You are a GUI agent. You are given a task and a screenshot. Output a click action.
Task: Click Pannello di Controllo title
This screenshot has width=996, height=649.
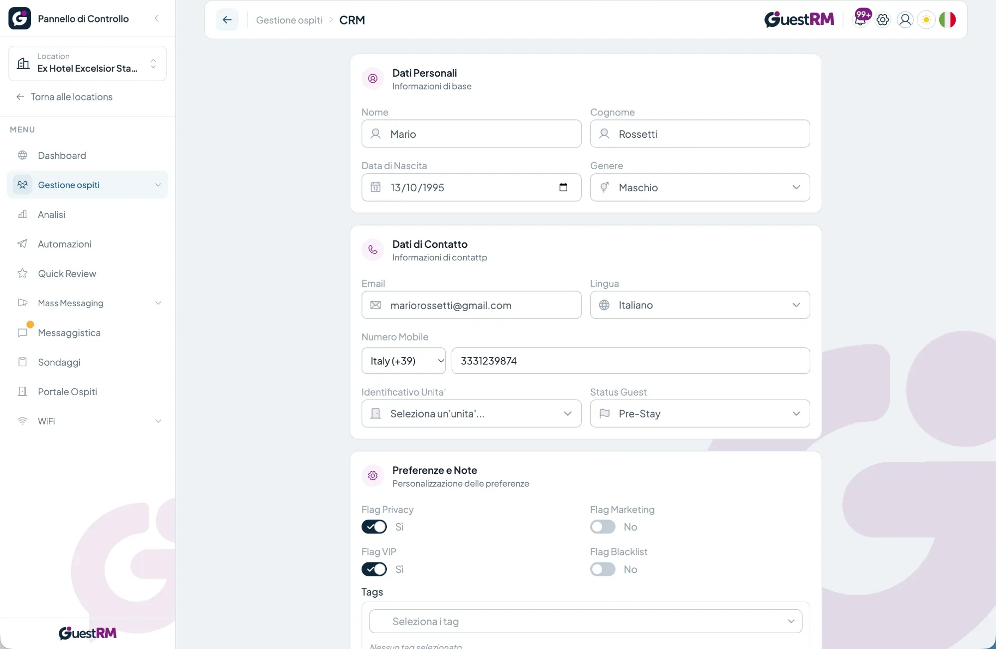pyautogui.click(x=83, y=18)
